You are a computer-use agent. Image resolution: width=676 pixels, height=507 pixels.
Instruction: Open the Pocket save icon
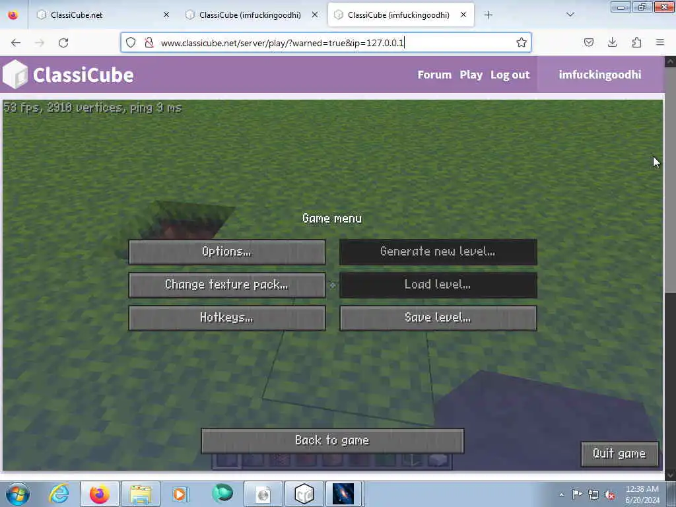click(588, 42)
